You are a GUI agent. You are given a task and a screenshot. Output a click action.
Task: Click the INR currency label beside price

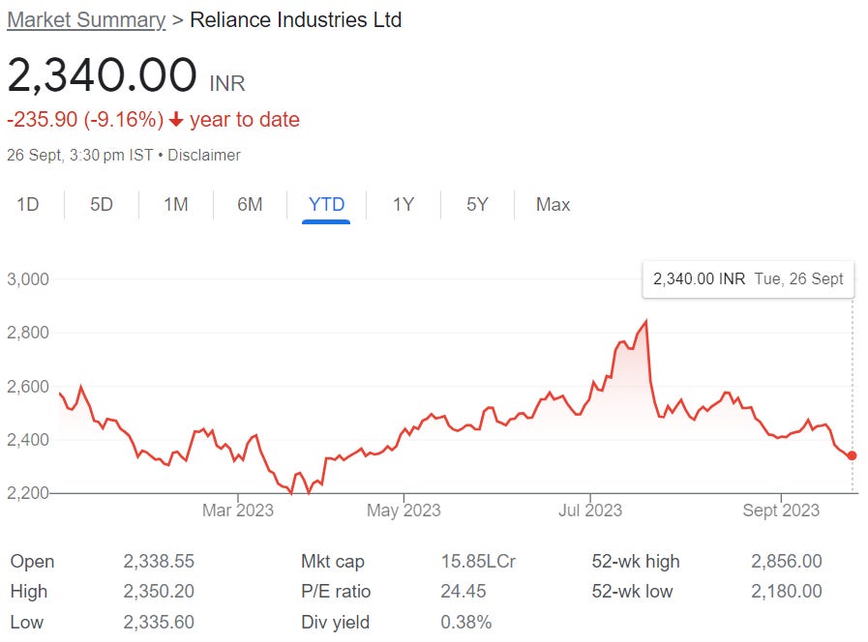click(227, 83)
